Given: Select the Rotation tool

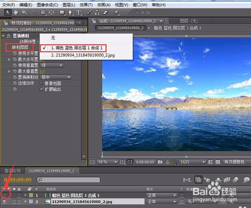Looking at the screenshot, I should [x=35, y=12].
